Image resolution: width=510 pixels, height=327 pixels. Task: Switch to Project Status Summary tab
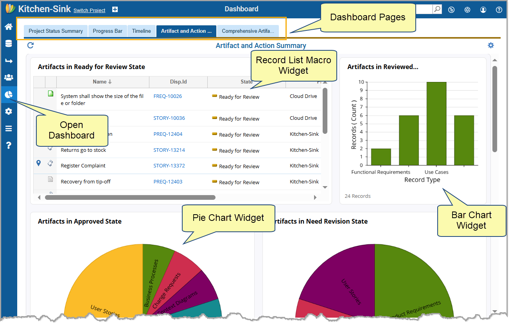point(56,31)
